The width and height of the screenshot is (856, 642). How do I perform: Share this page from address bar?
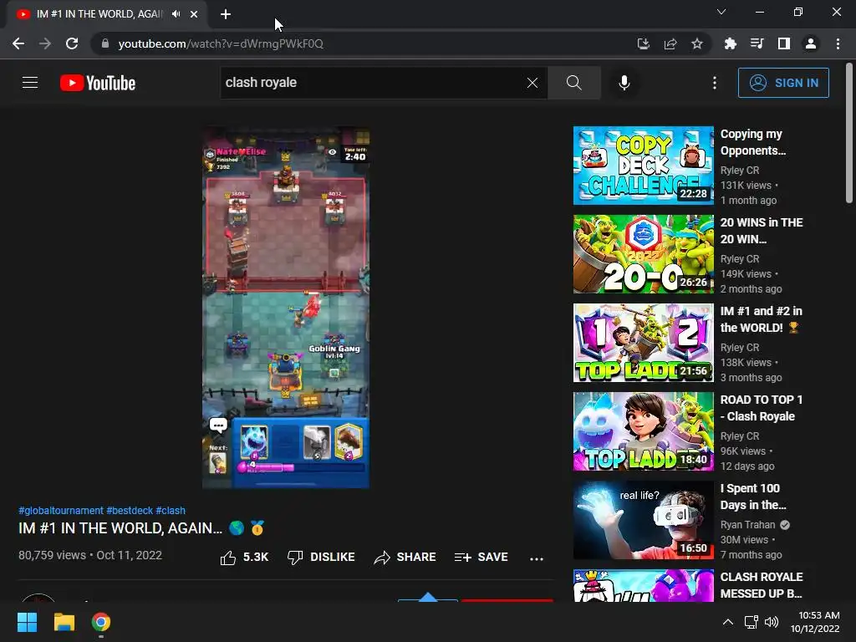670,43
